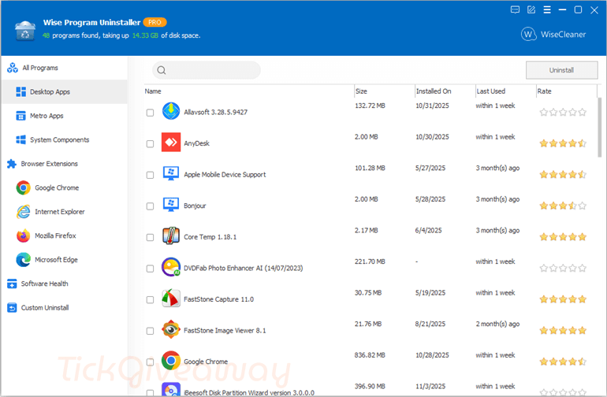Select Desktop Apps in sidebar
The height and width of the screenshot is (397, 607).
(65, 91)
